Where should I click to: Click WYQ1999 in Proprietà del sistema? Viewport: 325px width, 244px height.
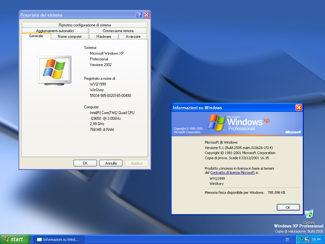point(98,84)
